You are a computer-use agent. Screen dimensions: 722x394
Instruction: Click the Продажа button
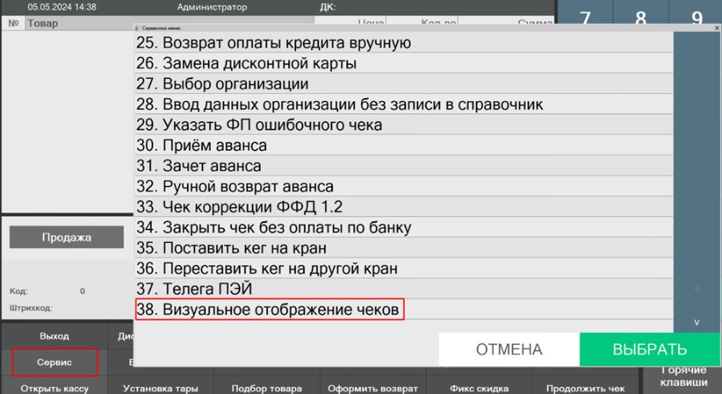[x=67, y=238]
